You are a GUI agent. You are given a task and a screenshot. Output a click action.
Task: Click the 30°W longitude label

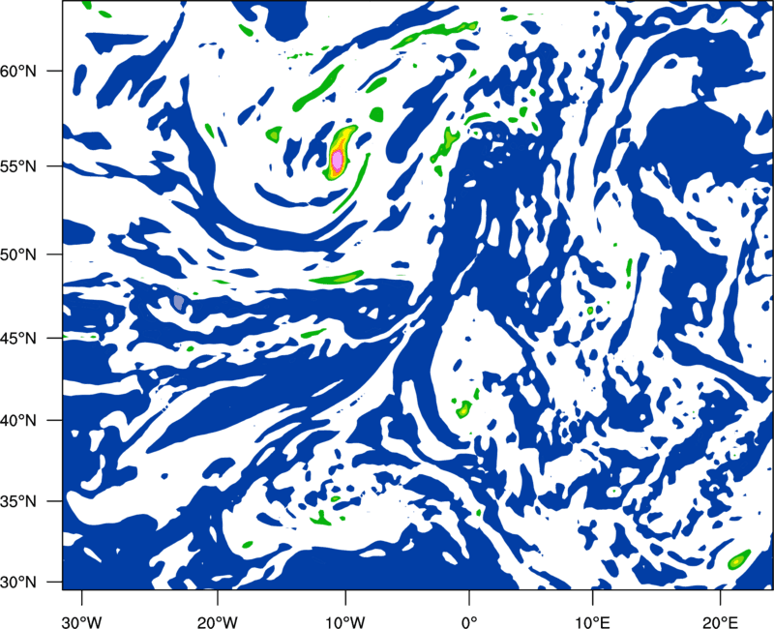point(81,622)
